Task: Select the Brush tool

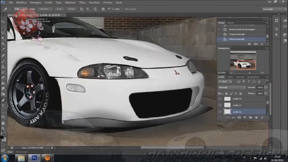Action: pos(3,61)
